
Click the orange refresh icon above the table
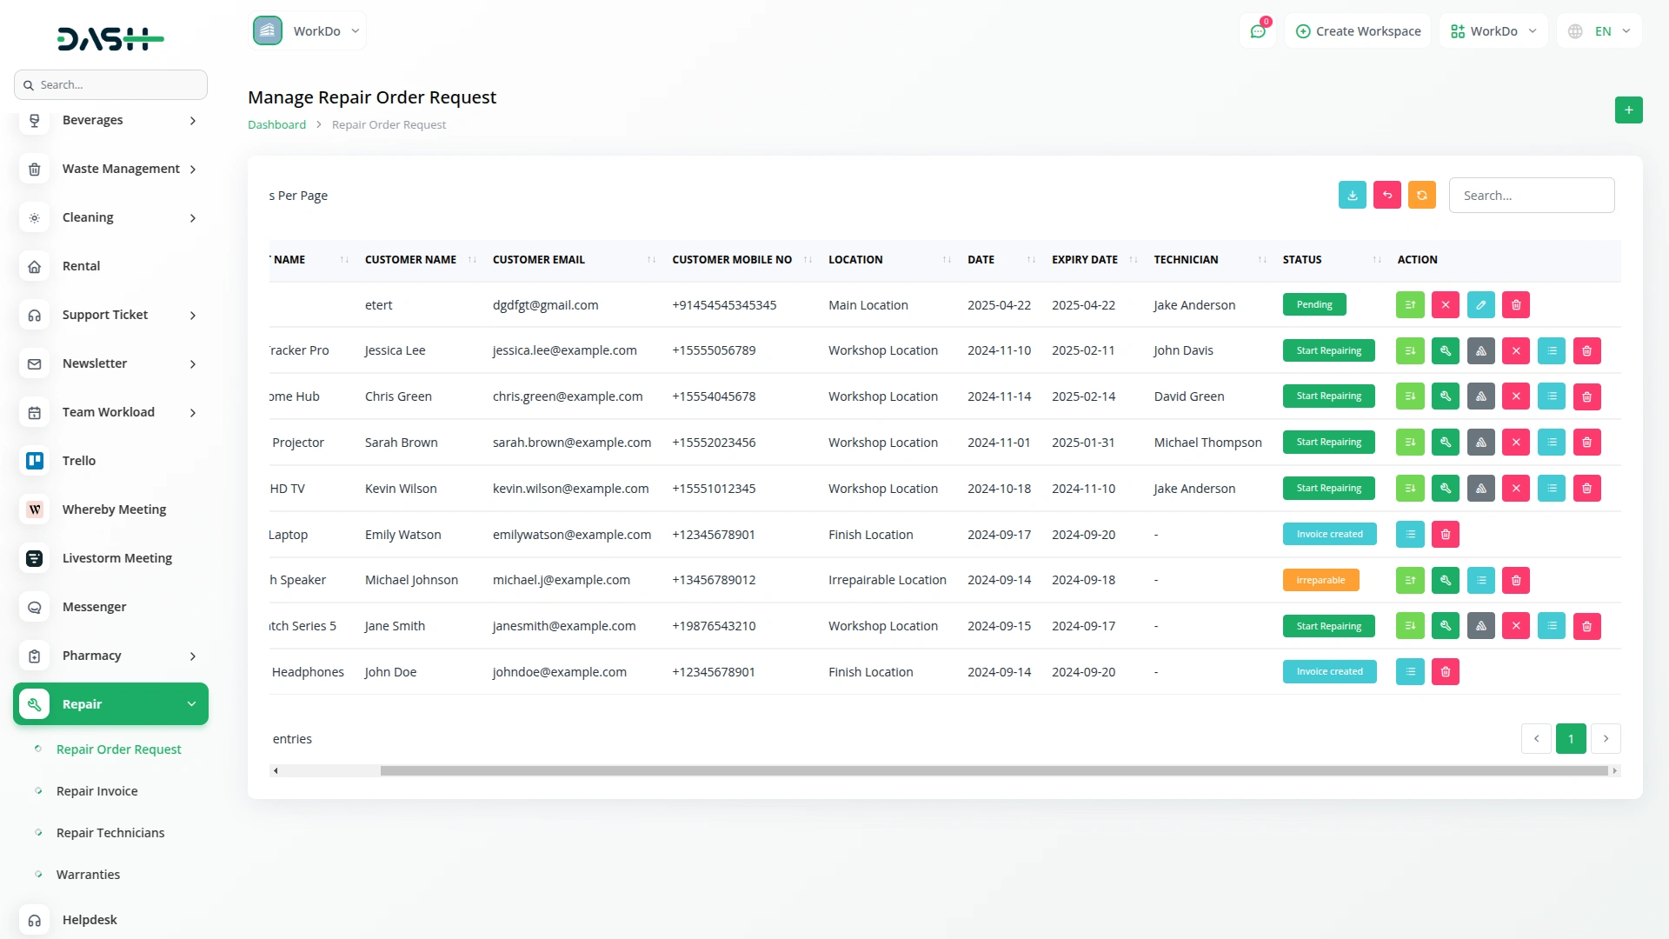[1421, 195]
